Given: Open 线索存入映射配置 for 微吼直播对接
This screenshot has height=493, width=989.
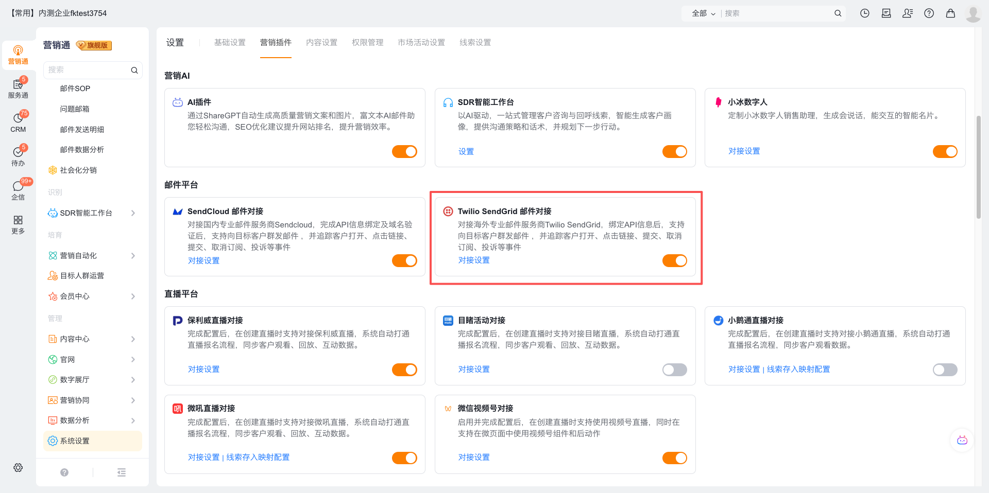Looking at the screenshot, I should (x=258, y=457).
